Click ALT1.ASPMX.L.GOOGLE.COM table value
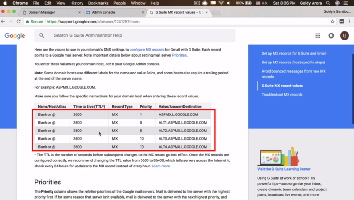This screenshot has height=200, width=354. (183, 122)
